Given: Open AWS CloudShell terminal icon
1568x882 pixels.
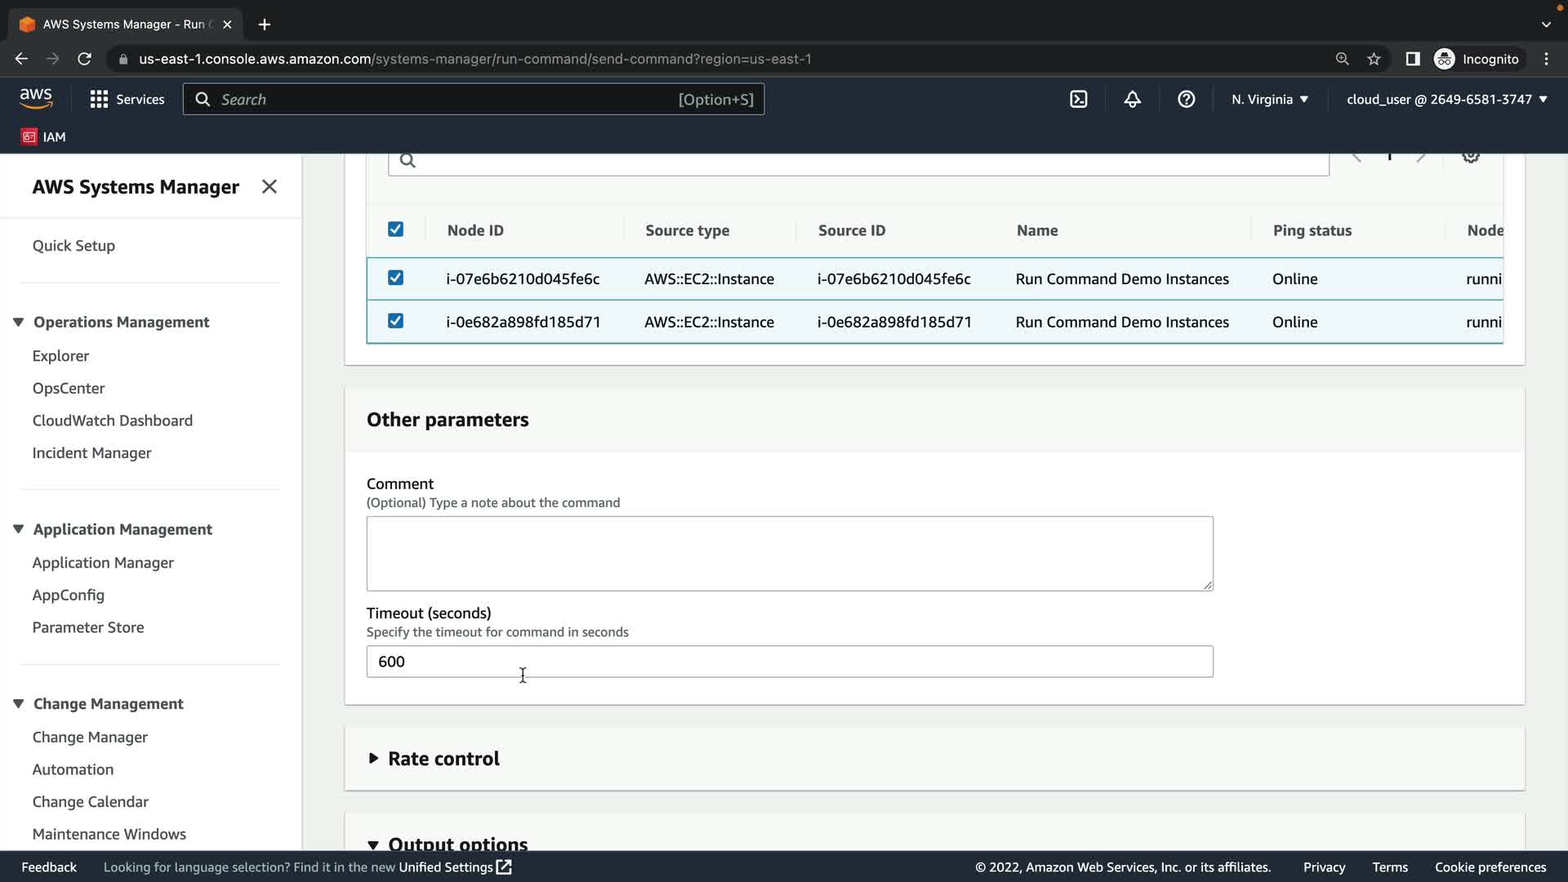Looking at the screenshot, I should tap(1078, 99).
